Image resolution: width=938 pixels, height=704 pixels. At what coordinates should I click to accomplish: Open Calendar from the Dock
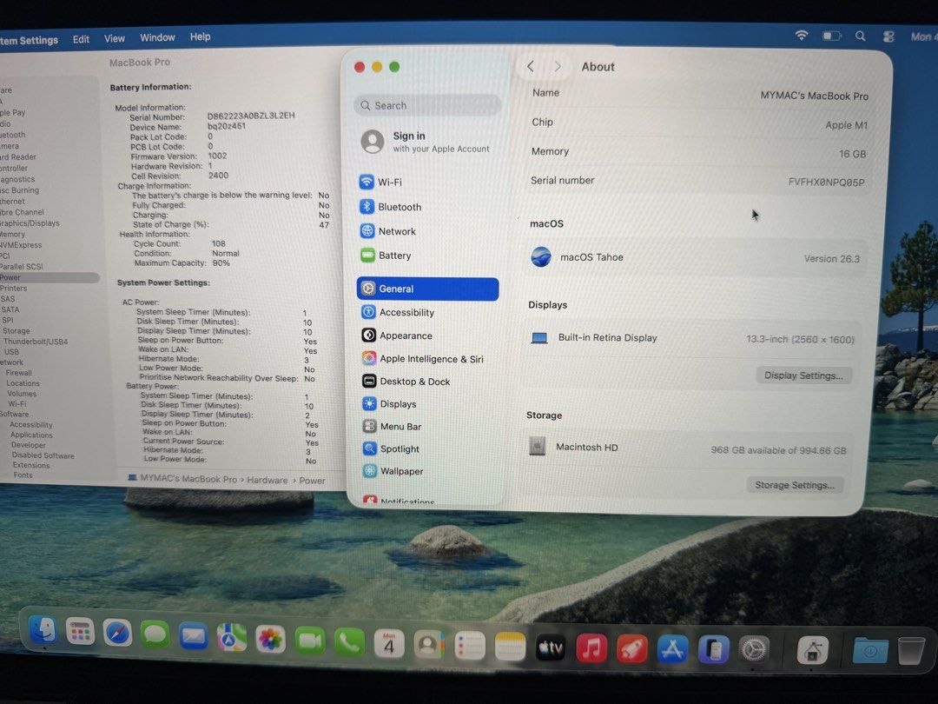click(389, 645)
